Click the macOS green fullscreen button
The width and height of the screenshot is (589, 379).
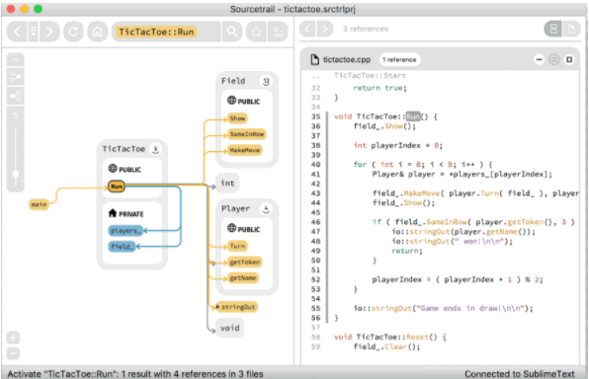(38, 9)
